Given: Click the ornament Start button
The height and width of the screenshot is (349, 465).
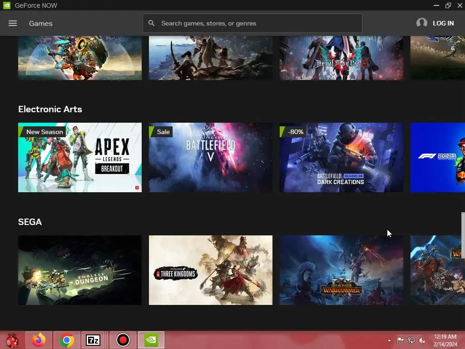Looking at the screenshot, I should (x=12, y=340).
